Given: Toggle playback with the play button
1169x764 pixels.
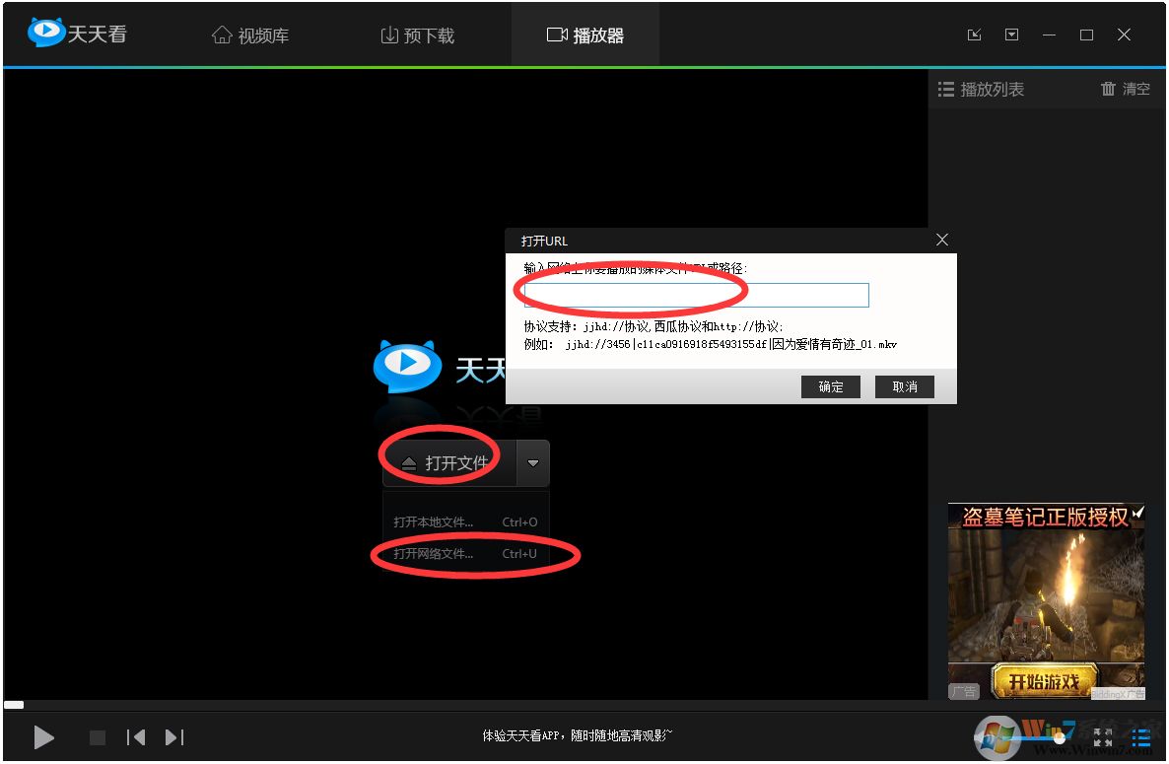Looking at the screenshot, I should (43, 737).
